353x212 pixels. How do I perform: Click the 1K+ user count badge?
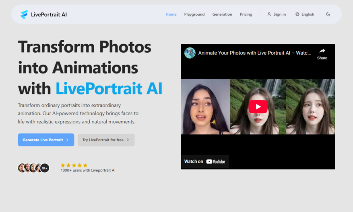click(x=45, y=168)
